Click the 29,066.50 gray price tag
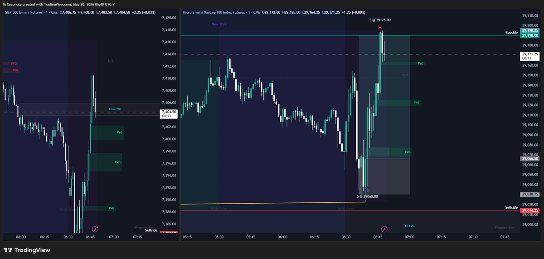The width and height of the screenshot is (544, 259). click(530, 159)
